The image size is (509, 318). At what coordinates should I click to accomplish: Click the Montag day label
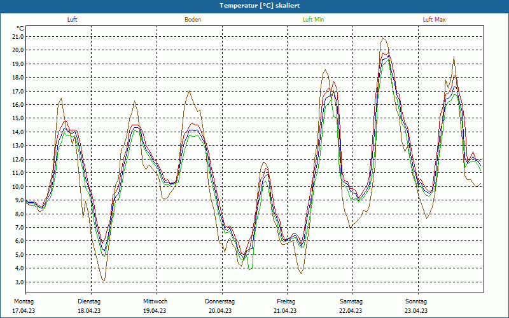point(24,301)
